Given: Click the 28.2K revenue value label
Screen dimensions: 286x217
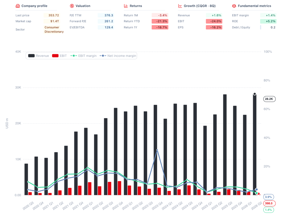Looking at the screenshot, I should click(x=269, y=99).
